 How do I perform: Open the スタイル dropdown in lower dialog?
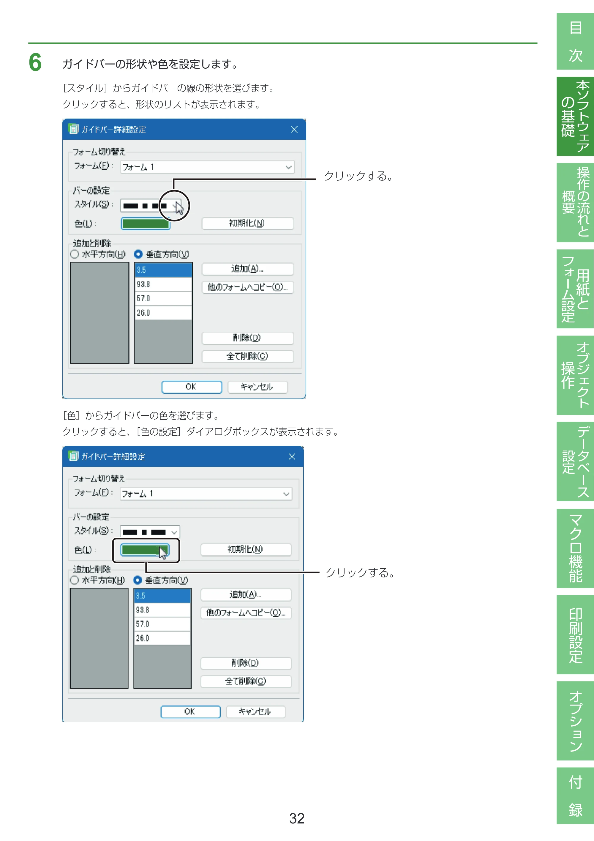(x=174, y=532)
